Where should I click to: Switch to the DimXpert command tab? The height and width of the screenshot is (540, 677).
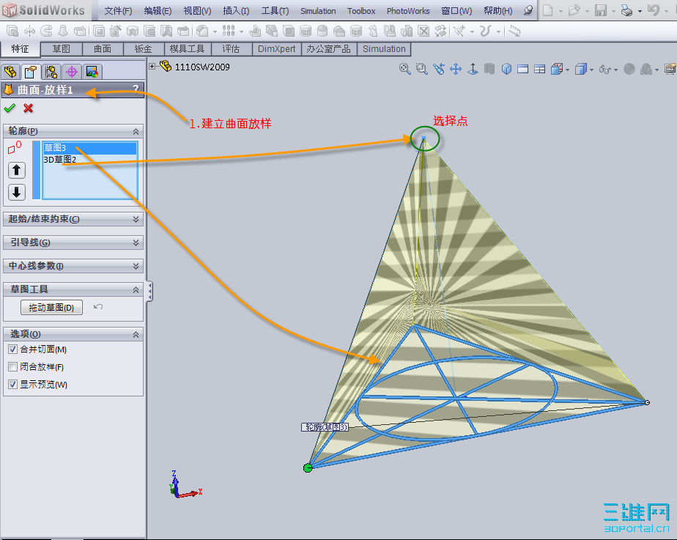(x=277, y=49)
